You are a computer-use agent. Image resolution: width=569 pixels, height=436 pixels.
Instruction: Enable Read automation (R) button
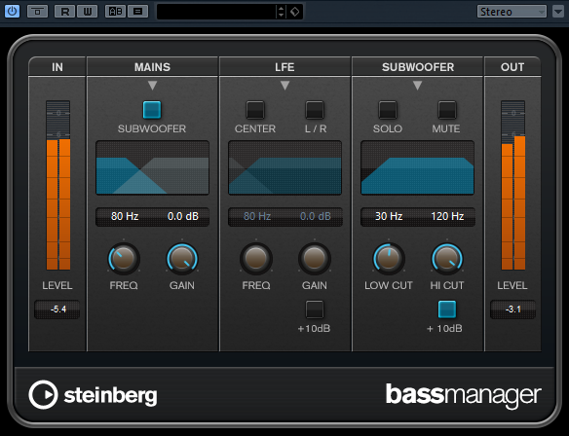65,12
